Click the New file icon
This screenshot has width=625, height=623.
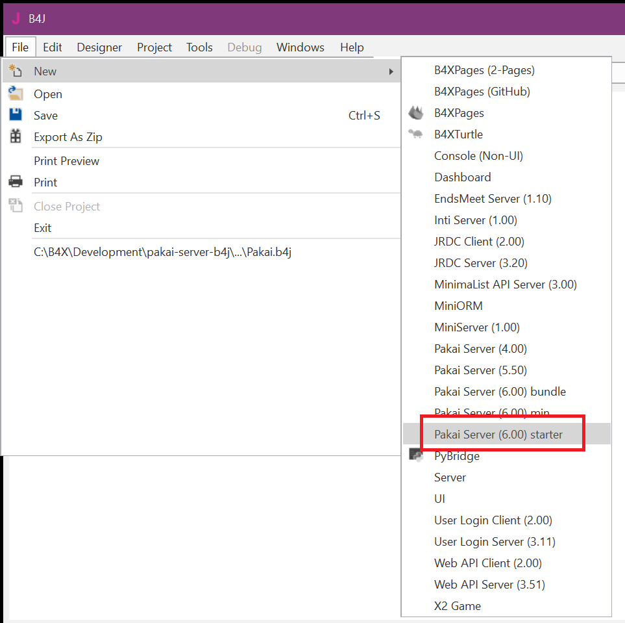tap(15, 71)
